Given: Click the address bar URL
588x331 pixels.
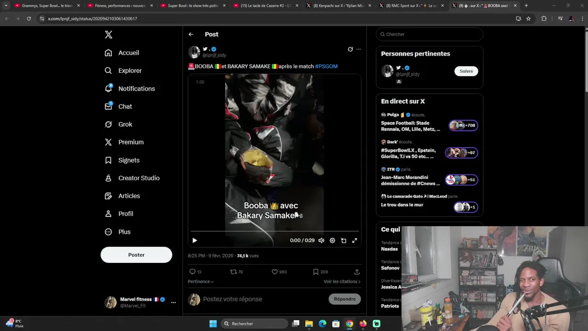Looking at the screenshot, I should coord(92,18).
